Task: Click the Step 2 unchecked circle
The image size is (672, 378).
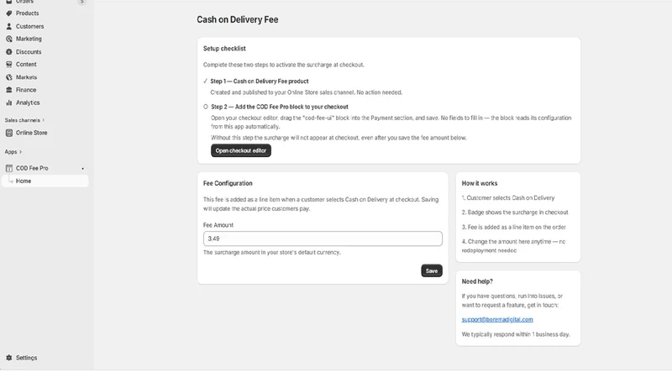Action: 206,107
